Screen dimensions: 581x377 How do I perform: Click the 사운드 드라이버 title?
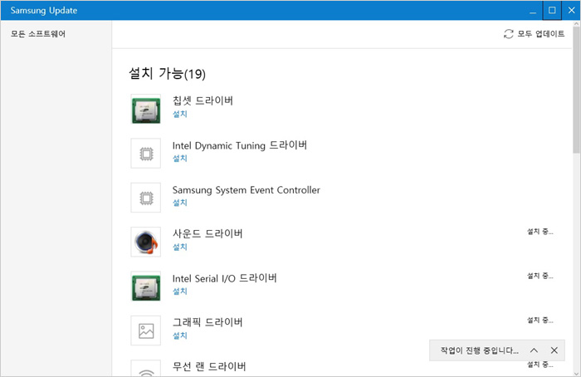click(207, 233)
